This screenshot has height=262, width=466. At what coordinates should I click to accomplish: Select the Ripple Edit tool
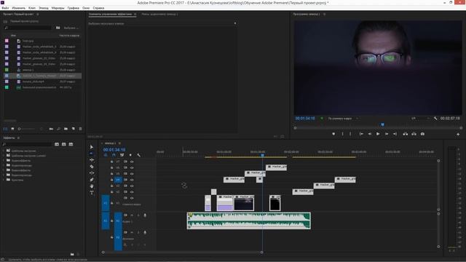(92, 160)
